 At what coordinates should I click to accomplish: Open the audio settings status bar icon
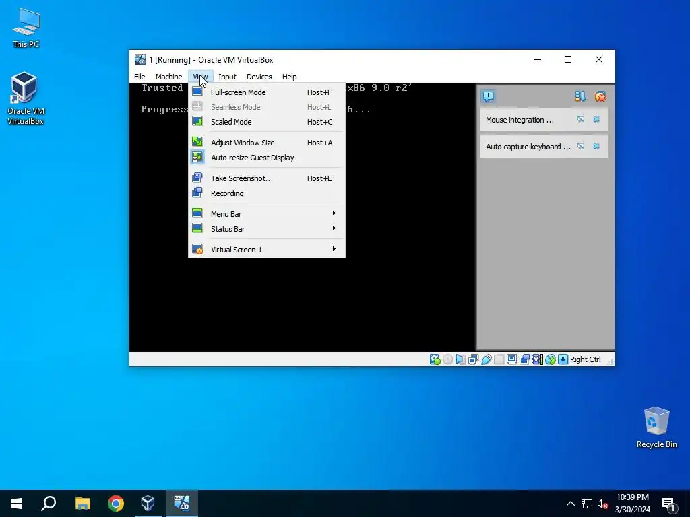(x=460, y=359)
